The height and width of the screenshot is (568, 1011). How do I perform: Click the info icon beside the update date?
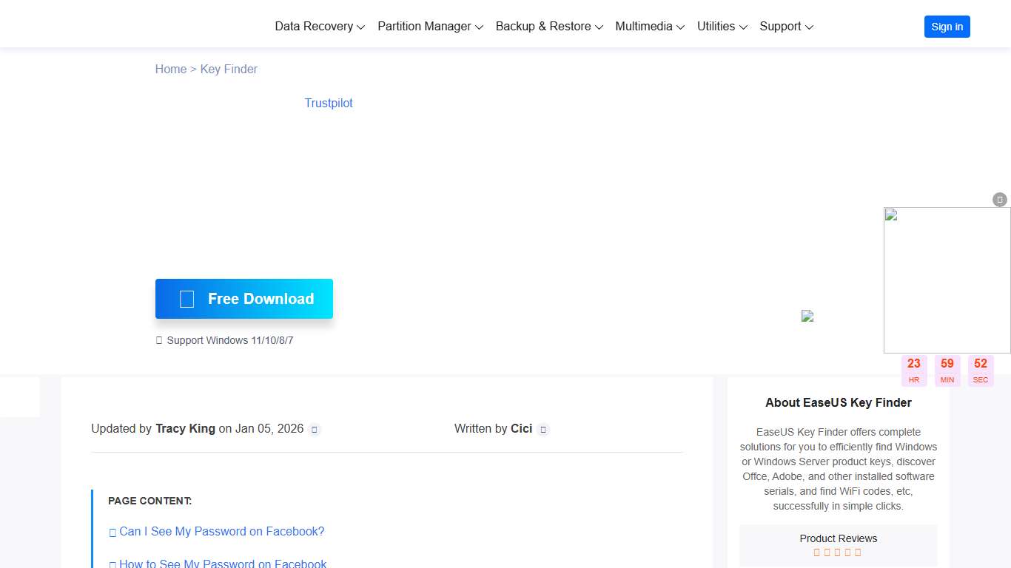tap(315, 430)
